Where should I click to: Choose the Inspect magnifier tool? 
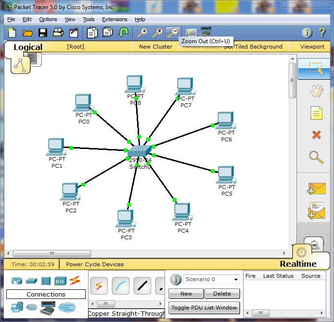316,157
